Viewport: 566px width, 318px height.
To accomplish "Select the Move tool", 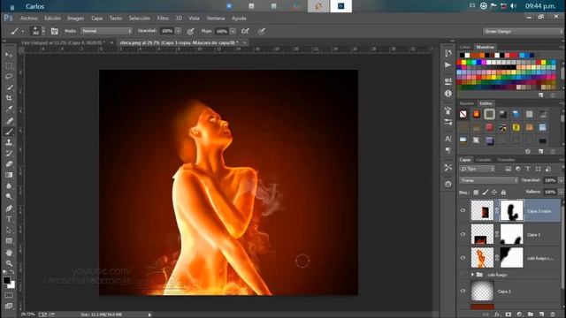I will (x=9, y=55).
